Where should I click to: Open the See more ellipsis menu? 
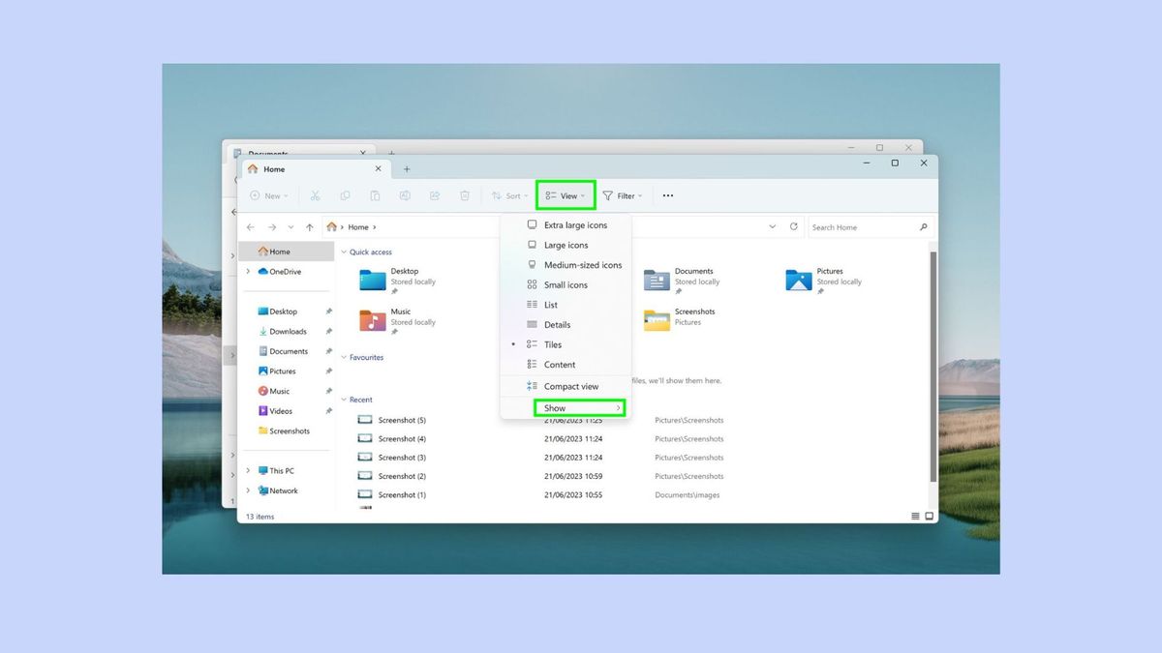coord(667,195)
